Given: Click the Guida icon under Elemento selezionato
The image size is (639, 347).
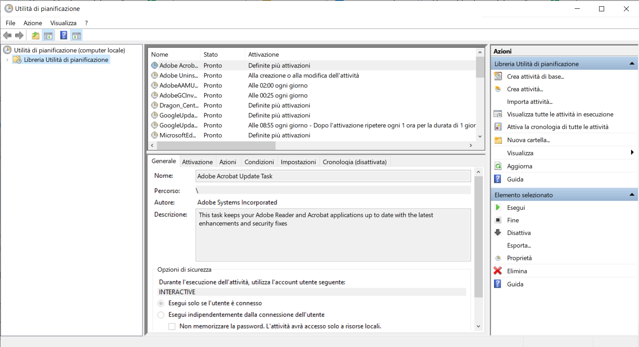Looking at the screenshot, I should click(x=498, y=284).
